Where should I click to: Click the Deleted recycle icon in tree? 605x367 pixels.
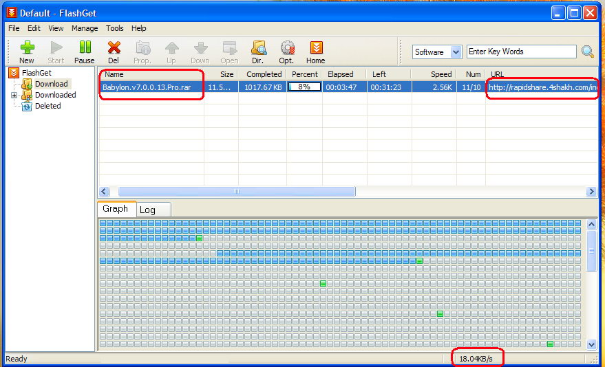tap(27, 106)
